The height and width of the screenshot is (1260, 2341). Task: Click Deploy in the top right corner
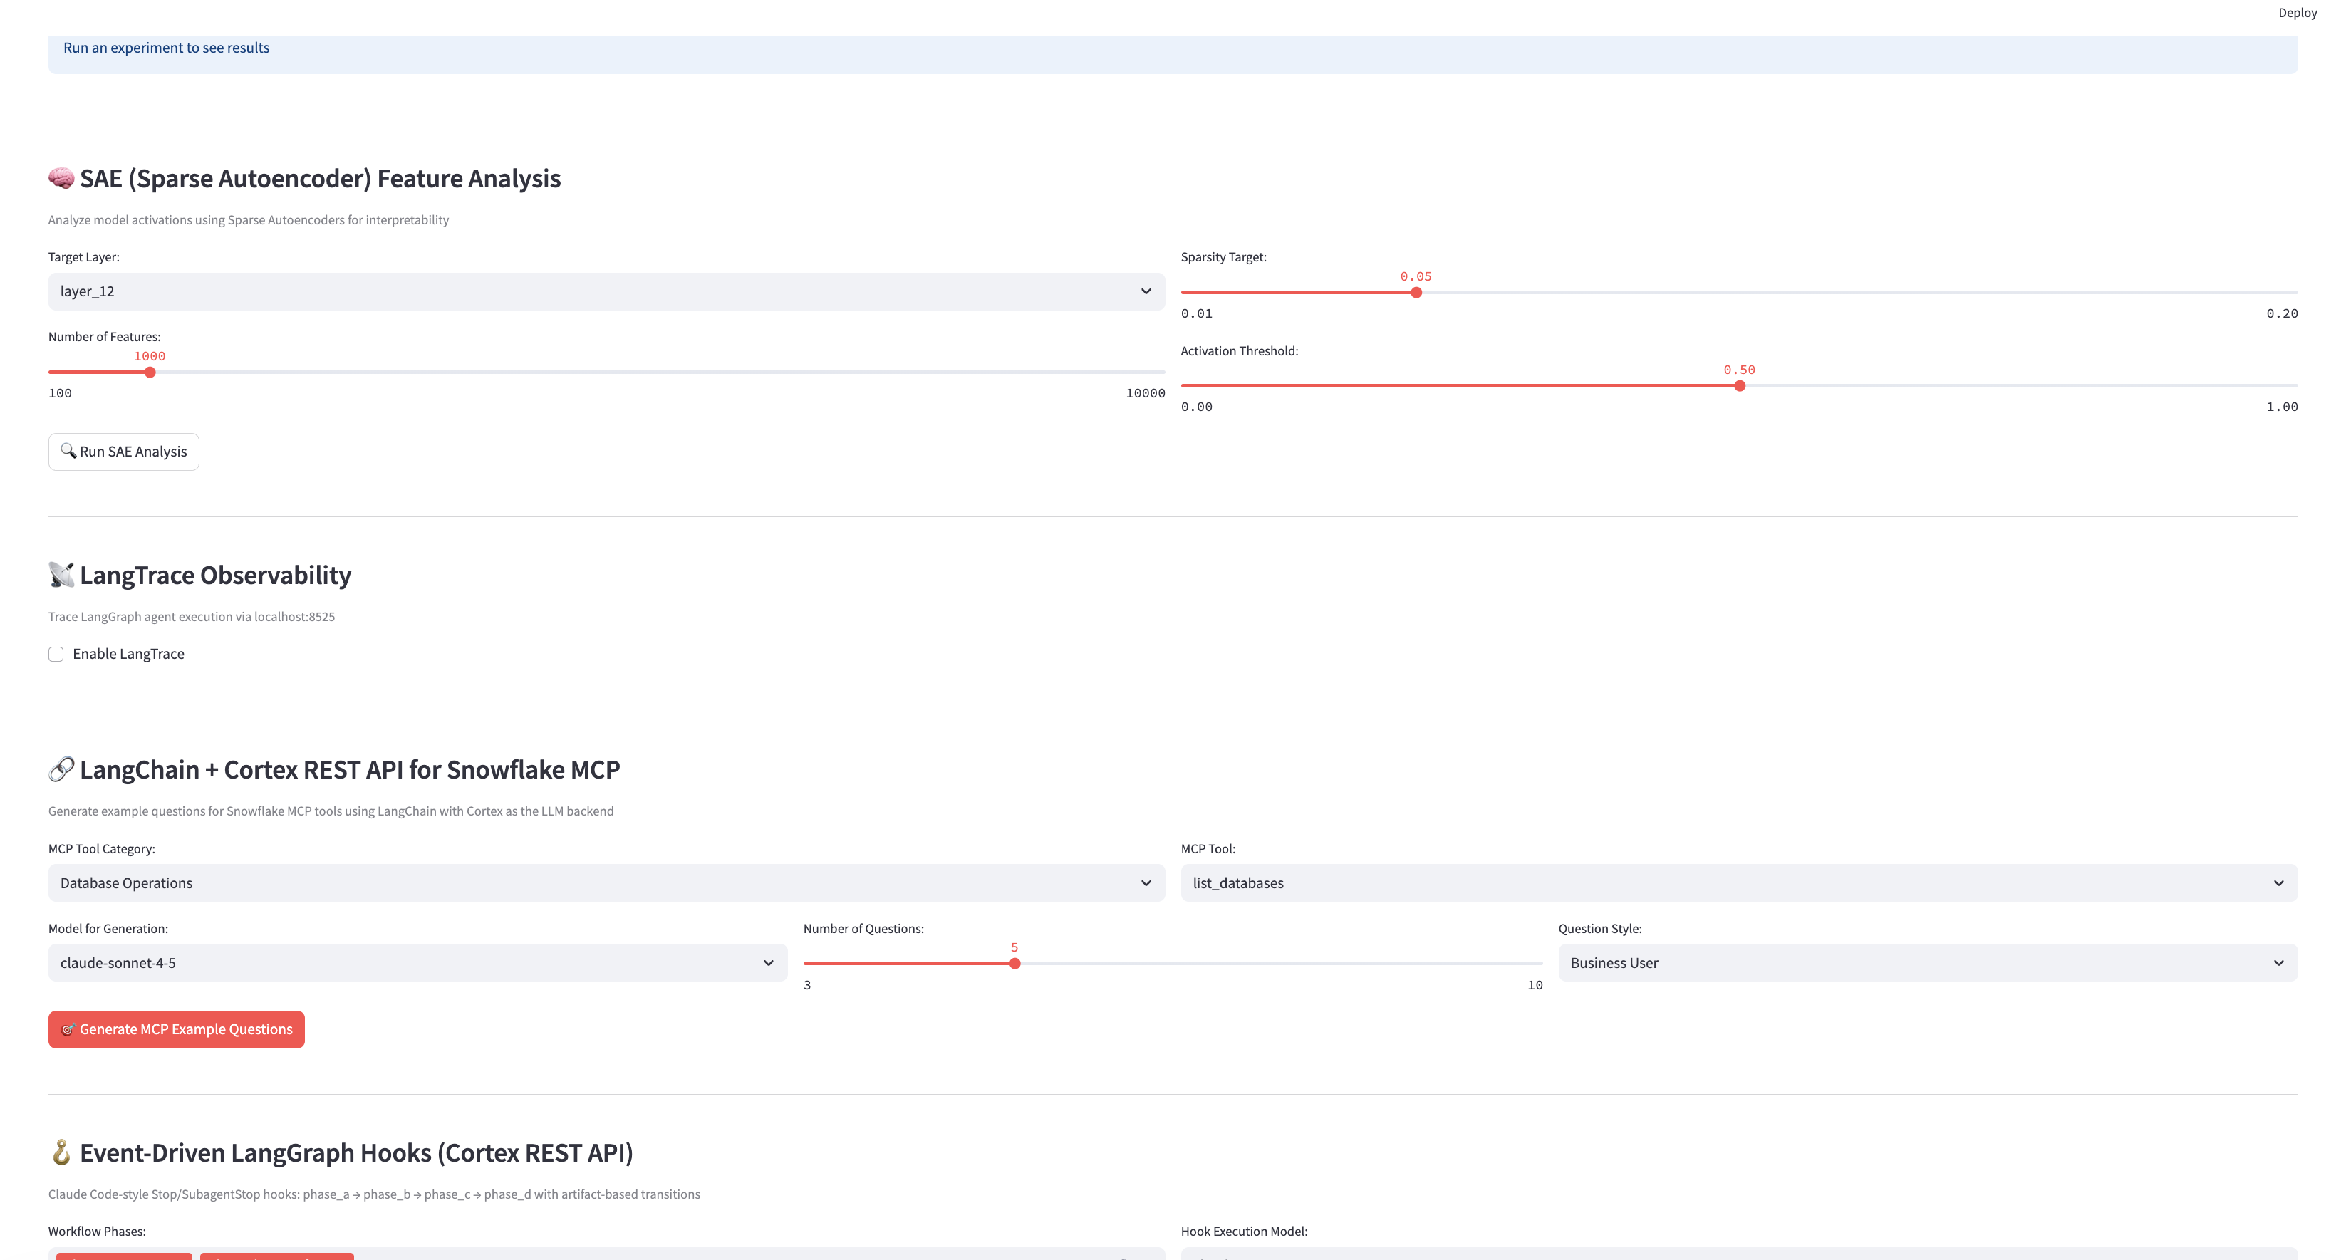2298,12
